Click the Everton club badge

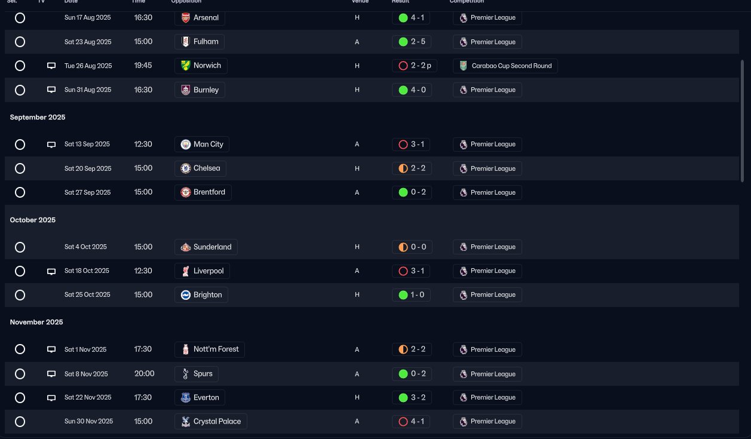tap(186, 398)
